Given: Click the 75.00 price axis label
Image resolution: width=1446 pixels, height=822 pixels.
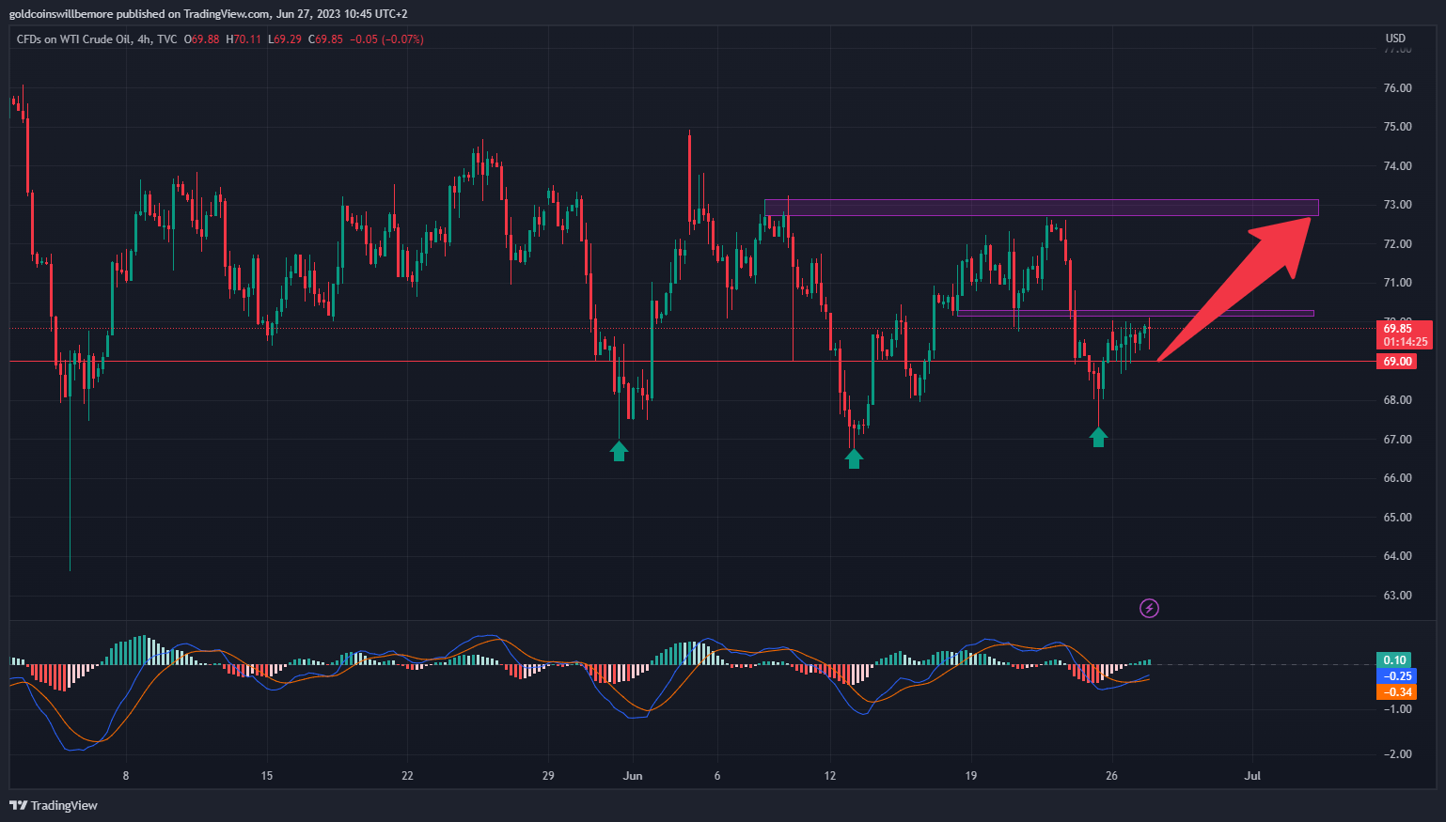Looking at the screenshot, I should point(1397,127).
